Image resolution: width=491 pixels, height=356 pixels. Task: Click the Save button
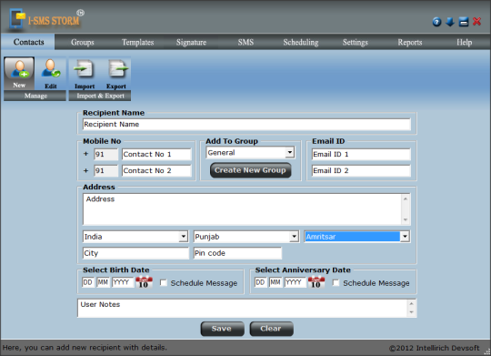(x=222, y=329)
